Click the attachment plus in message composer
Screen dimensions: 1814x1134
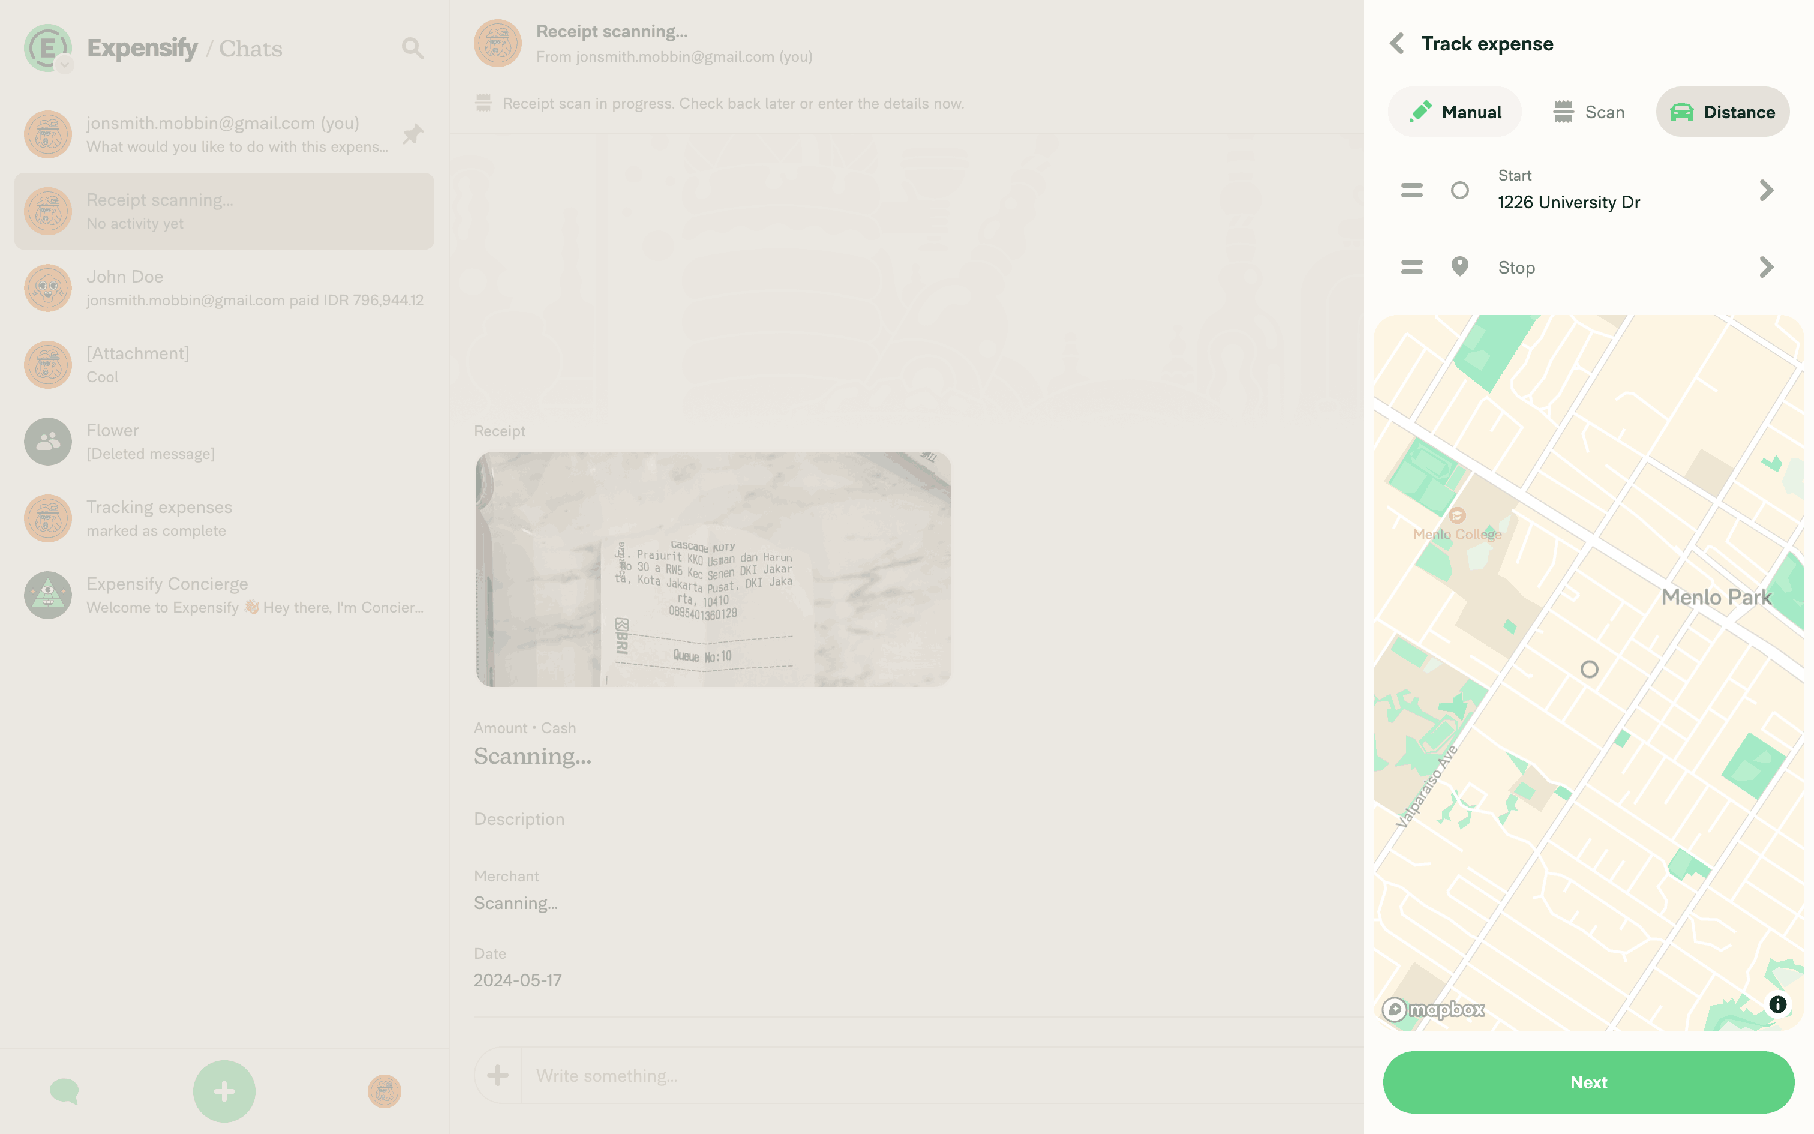point(498,1075)
